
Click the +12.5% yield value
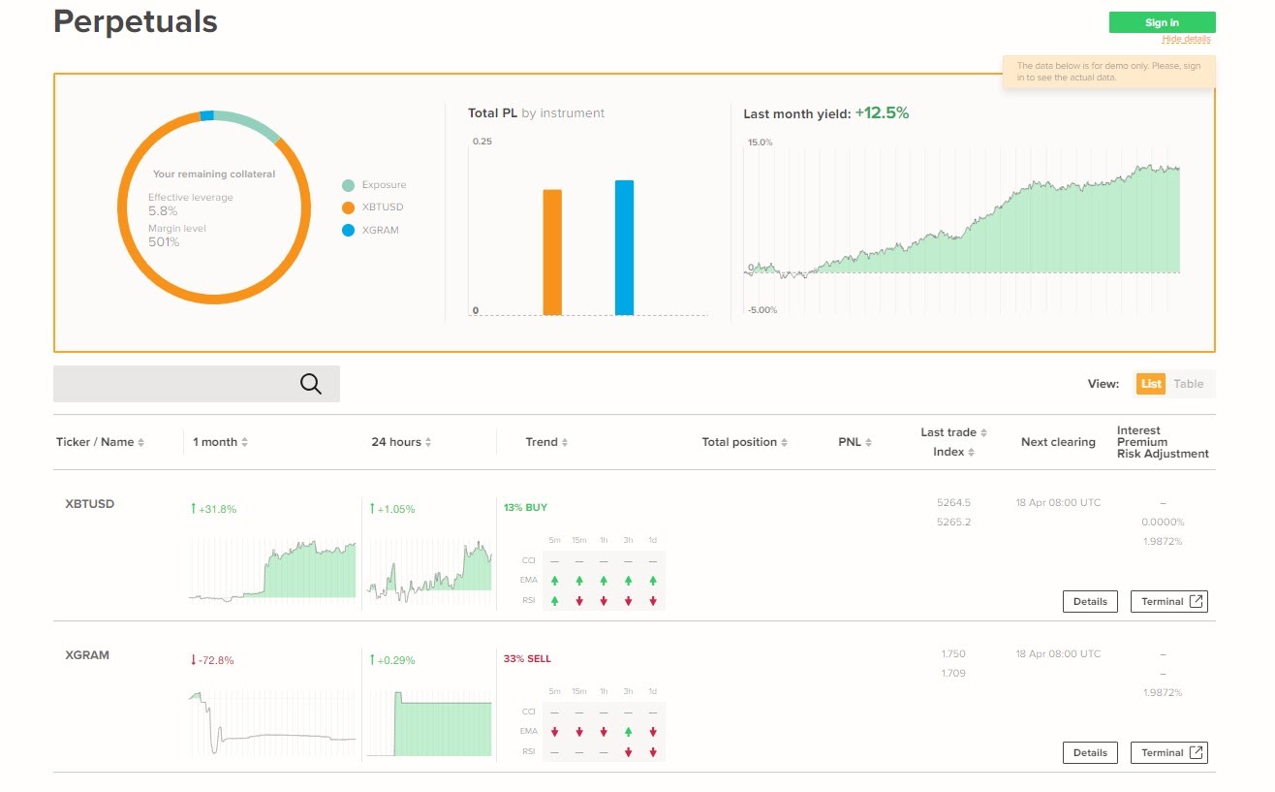(882, 112)
